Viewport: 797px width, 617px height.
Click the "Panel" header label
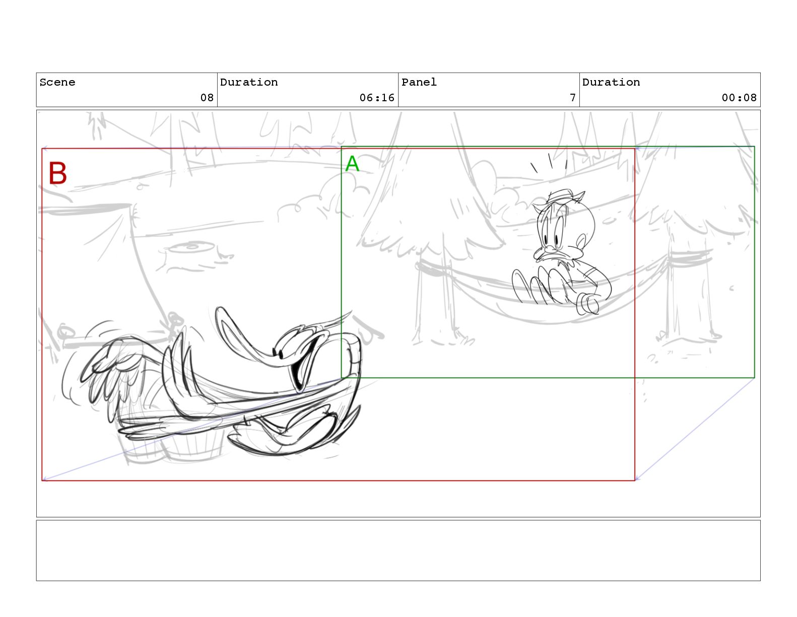tap(419, 82)
